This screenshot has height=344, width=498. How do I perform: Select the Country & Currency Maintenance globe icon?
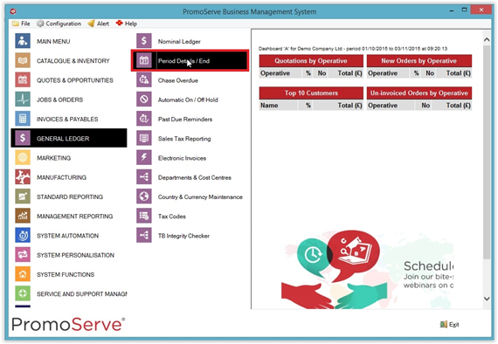tap(144, 196)
